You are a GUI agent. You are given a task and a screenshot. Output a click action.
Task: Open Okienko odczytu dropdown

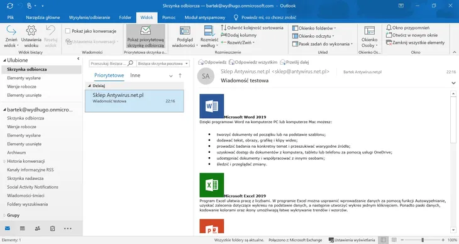point(313,36)
